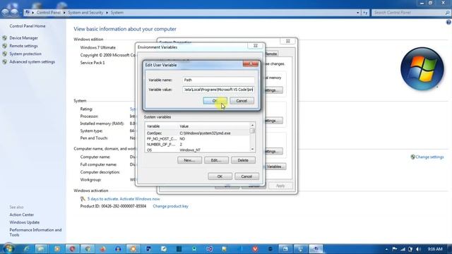Click Variables button in System Properties
The width and height of the screenshot is (452, 254).
(x=275, y=167)
